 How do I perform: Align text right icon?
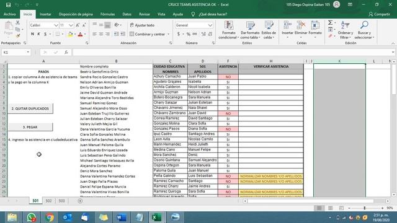point(107,34)
